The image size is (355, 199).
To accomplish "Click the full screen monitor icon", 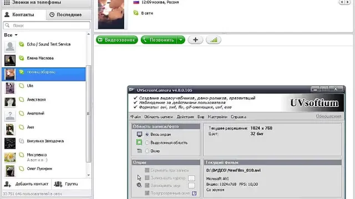I will [x=139, y=134].
